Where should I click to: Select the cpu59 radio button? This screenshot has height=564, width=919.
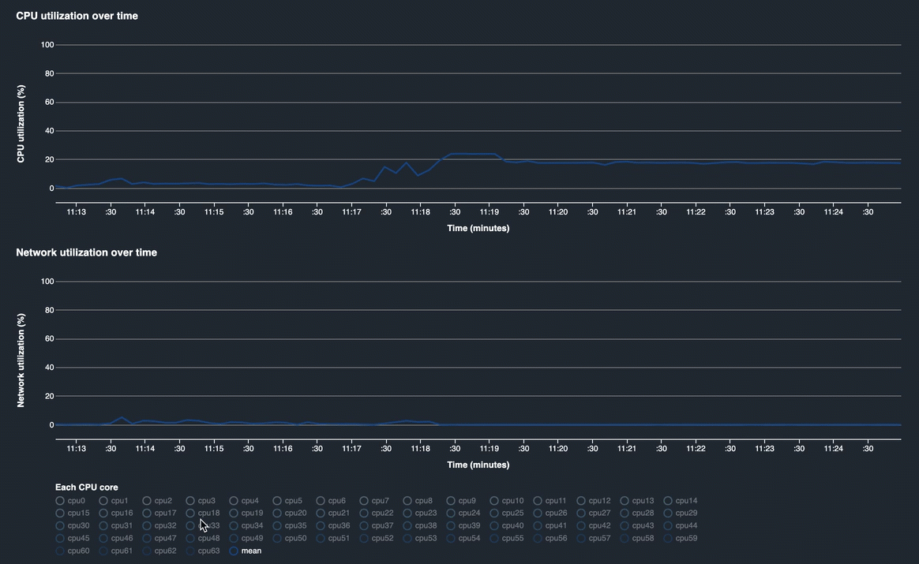click(668, 539)
